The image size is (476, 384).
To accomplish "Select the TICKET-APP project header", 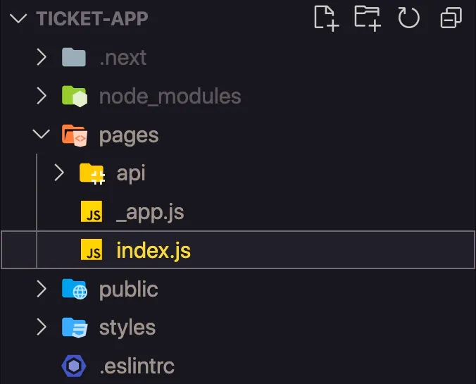I will coord(92,18).
